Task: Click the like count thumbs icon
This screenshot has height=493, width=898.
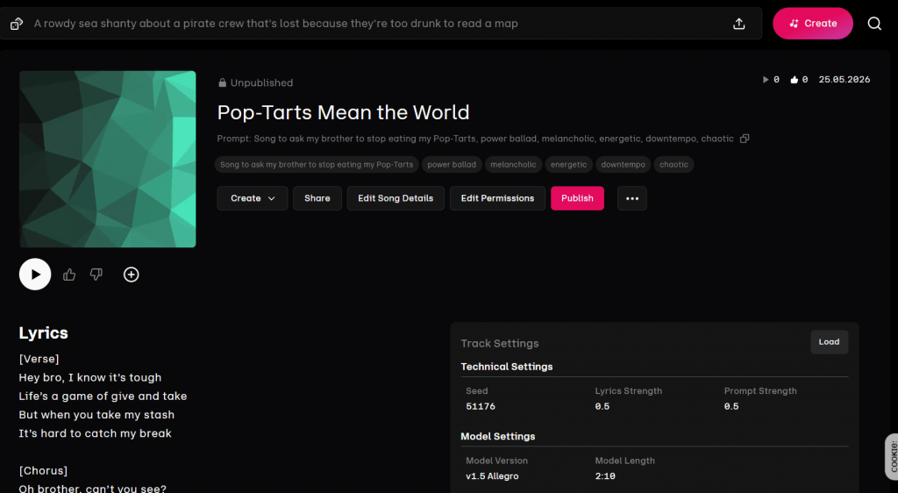Action: click(x=794, y=80)
